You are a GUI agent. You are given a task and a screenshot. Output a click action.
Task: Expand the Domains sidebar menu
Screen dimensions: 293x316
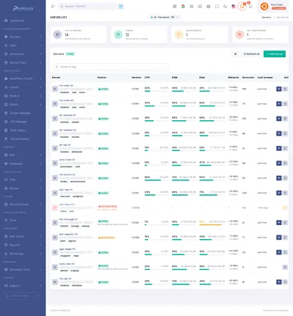click(23, 37)
